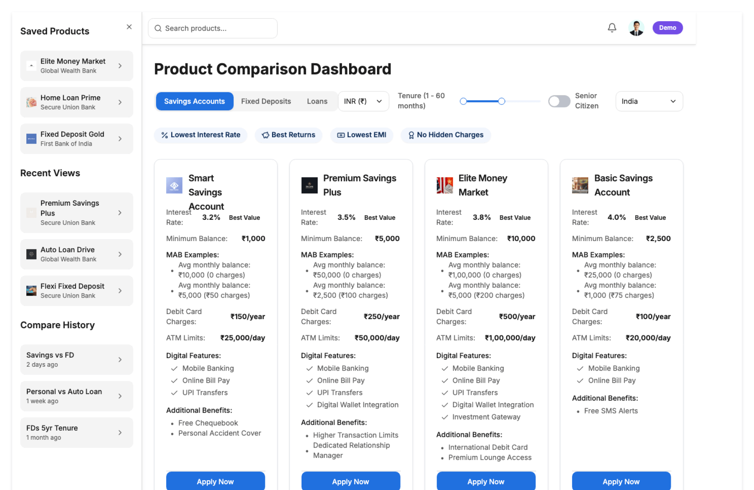Click the Flexi Fixed Deposit thumbnail icon
This screenshot has width=754, height=490.
click(31, 291)
